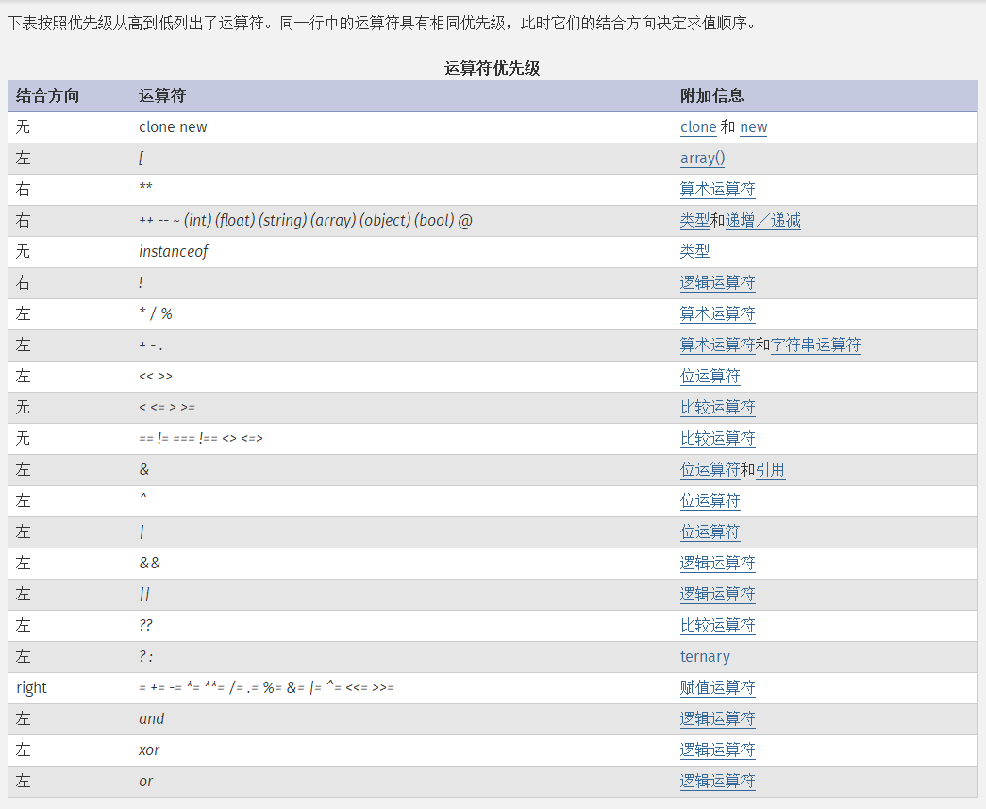Open the clone documentation link
This screenshot has height=809, width=986.
698,126
